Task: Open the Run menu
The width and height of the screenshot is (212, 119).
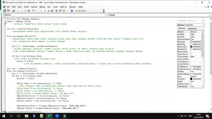Action: (x=49, y=7)
